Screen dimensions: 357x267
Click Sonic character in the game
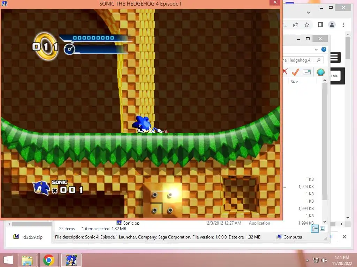tap(147, 124)
